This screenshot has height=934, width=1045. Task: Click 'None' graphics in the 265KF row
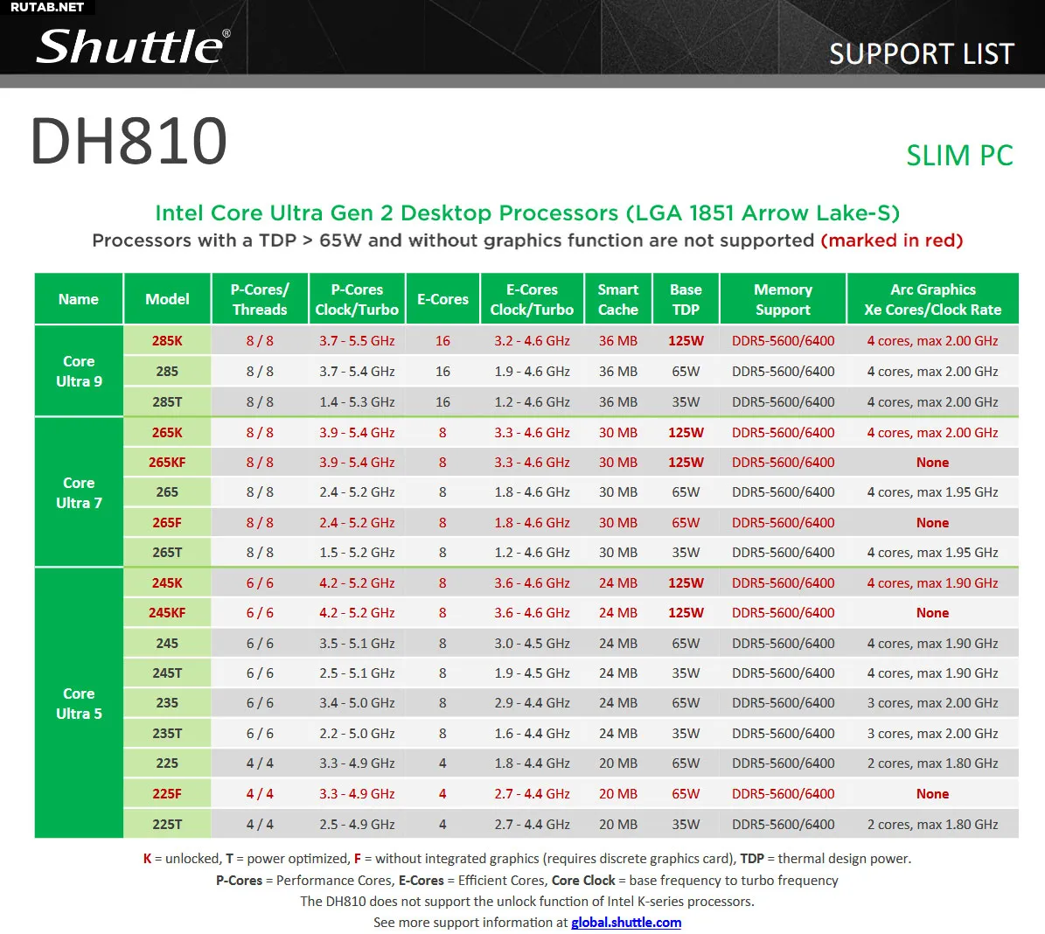point(932,462)
